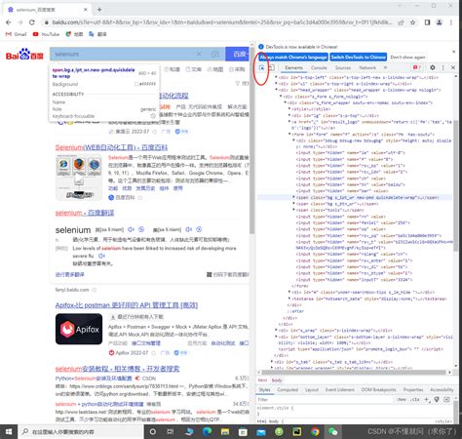The height and width of the screenshot is (439, 462).
Task: Reload the page with the refresh icon
Action: (x=32, y=22)
